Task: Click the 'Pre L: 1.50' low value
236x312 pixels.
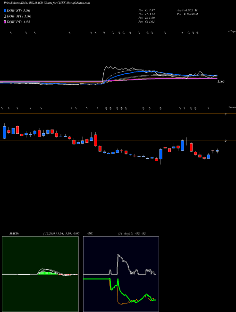Action: [147, 18]
